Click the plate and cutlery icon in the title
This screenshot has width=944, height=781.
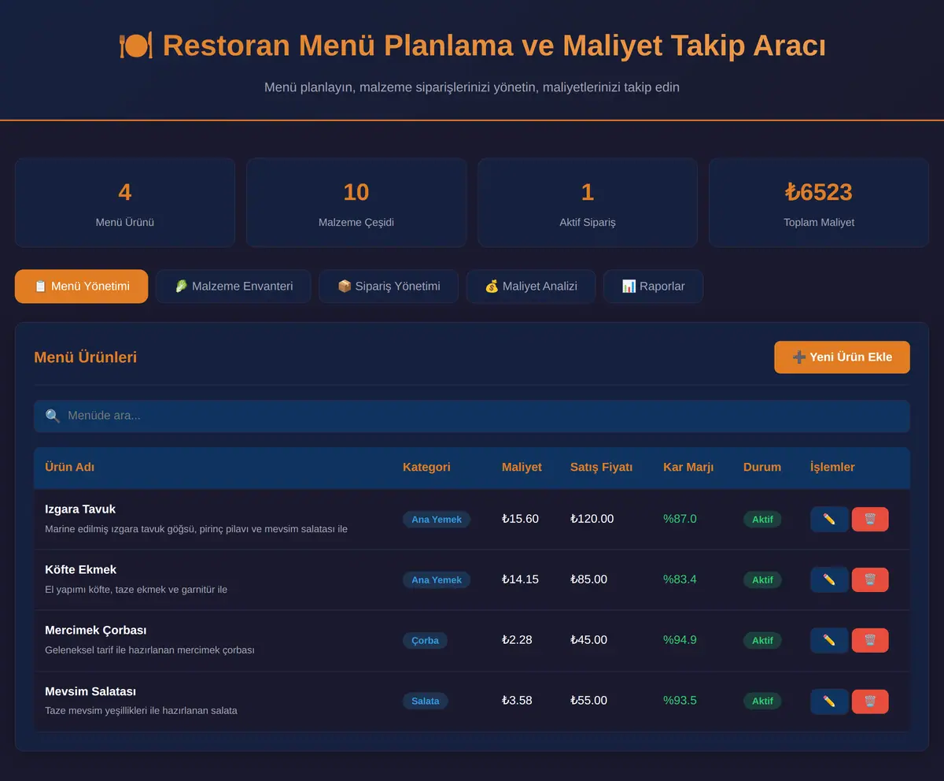click(135, 45)
